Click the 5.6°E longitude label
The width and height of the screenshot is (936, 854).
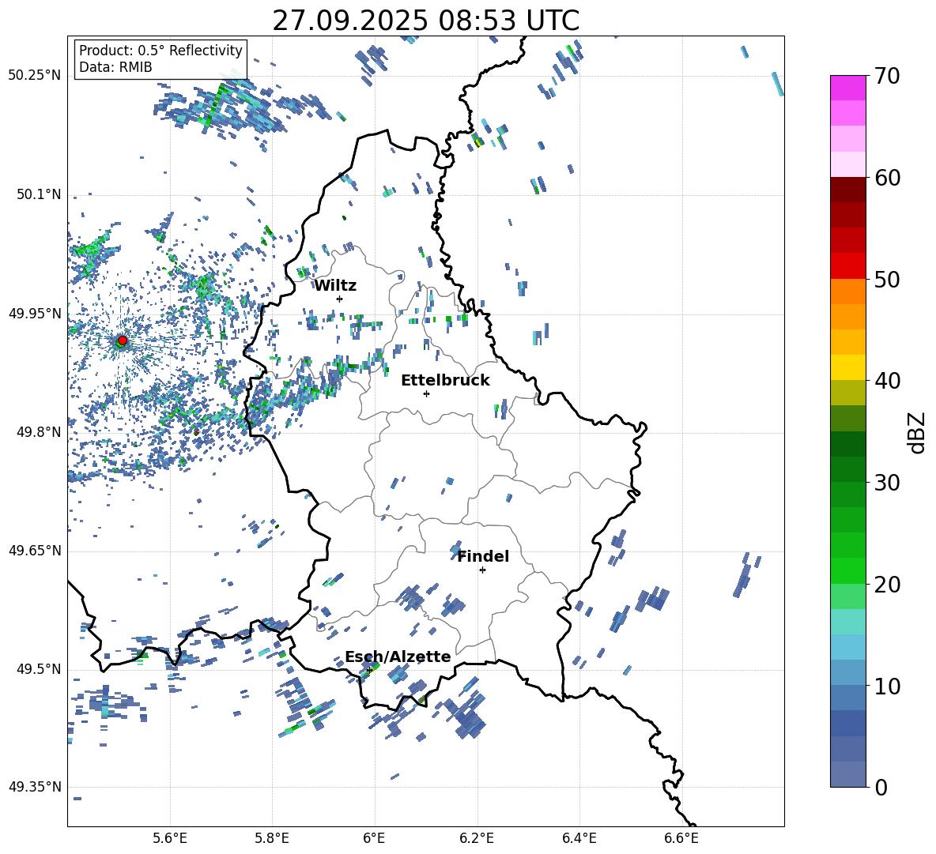170,838
